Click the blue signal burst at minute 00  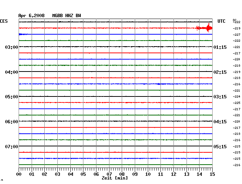click(23, 34)
